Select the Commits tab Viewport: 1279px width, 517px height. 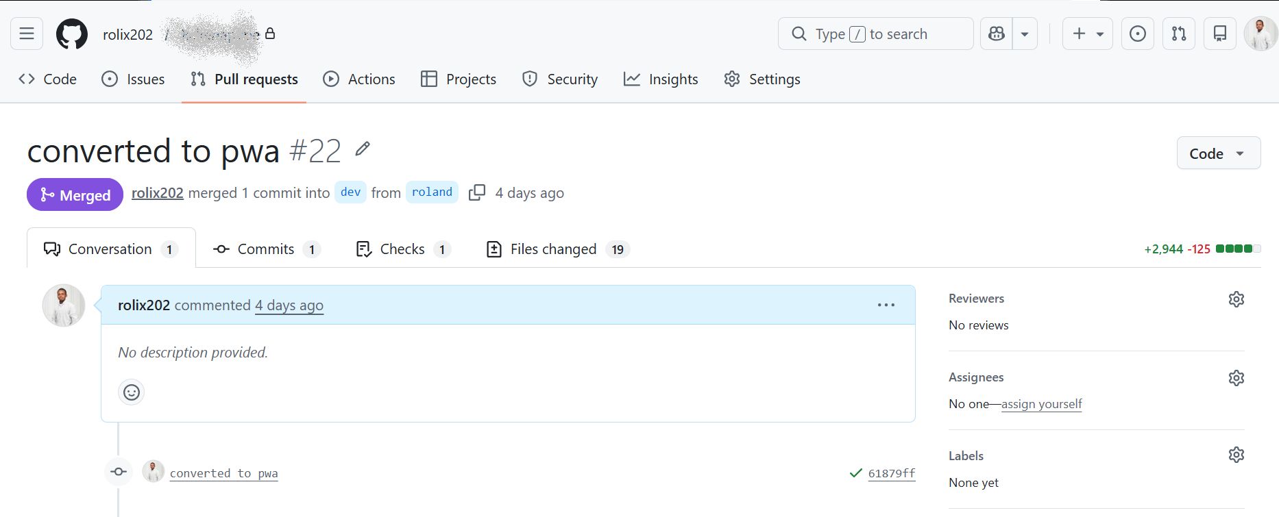(267, 249)
